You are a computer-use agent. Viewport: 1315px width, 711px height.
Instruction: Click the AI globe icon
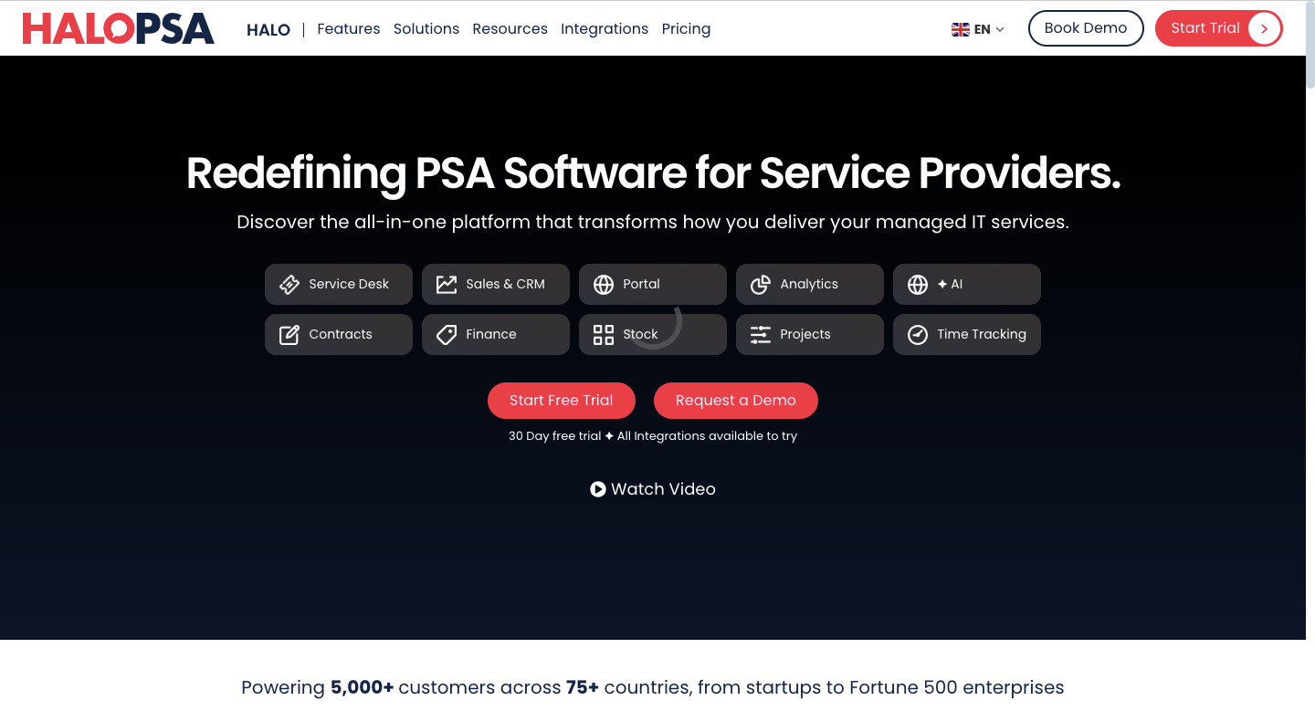pos(918,285)
